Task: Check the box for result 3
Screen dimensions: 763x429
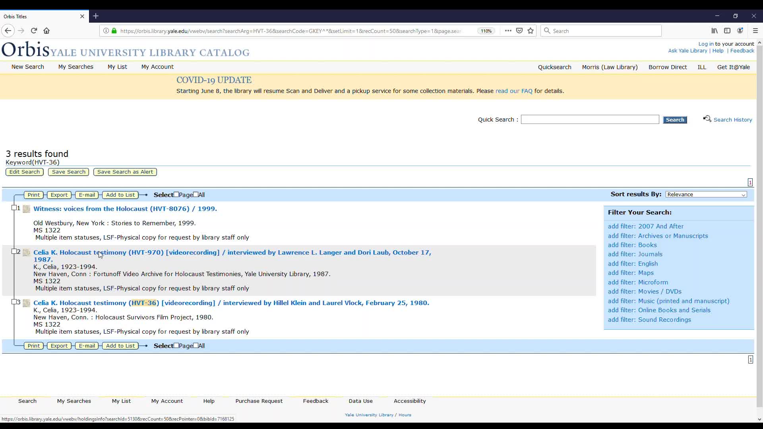Action: point(14,302)
